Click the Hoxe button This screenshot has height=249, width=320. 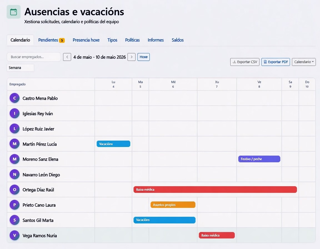(x=143, y=57)
